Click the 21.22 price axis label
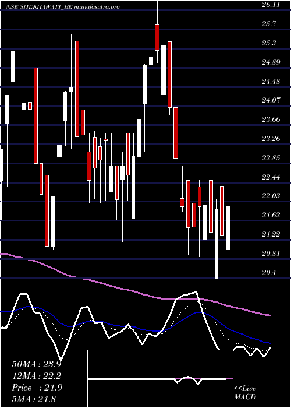The image size is (291, 408). tap(271, 234)
